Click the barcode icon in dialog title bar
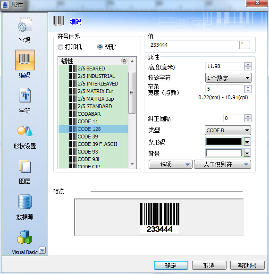269x274 pixels. click(x=5, y=5)
